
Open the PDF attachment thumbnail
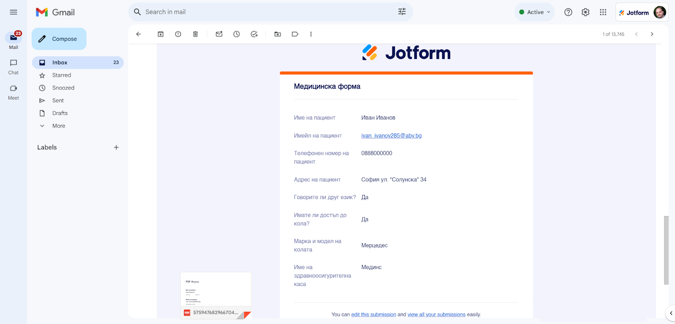[x=216, y=295]
